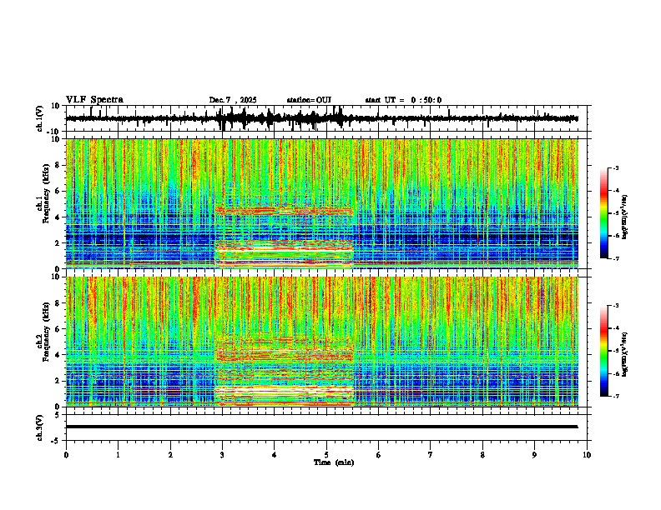
Task: Select the ch.1 voltage waveform trace
Action: (321, 118)
